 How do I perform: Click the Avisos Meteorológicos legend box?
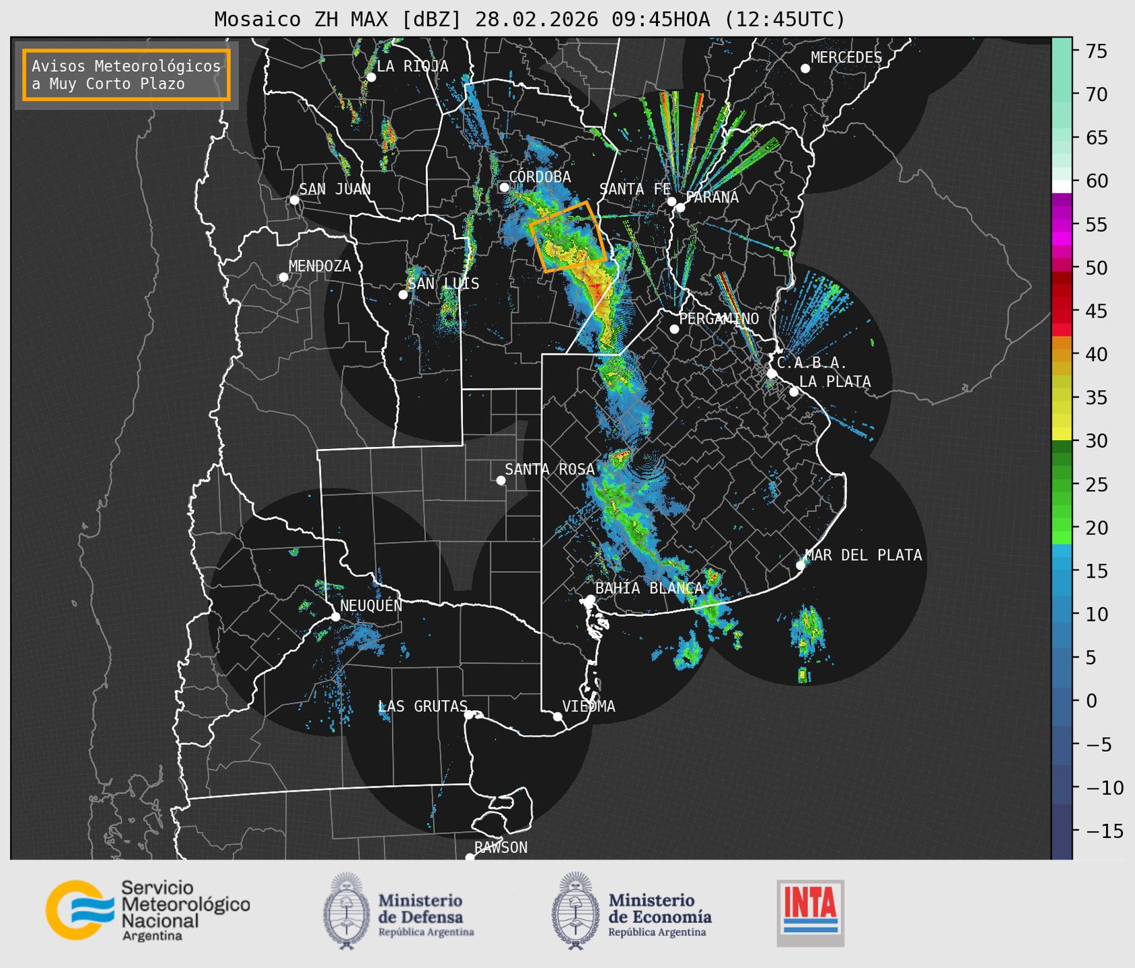[x=126, y=75]
